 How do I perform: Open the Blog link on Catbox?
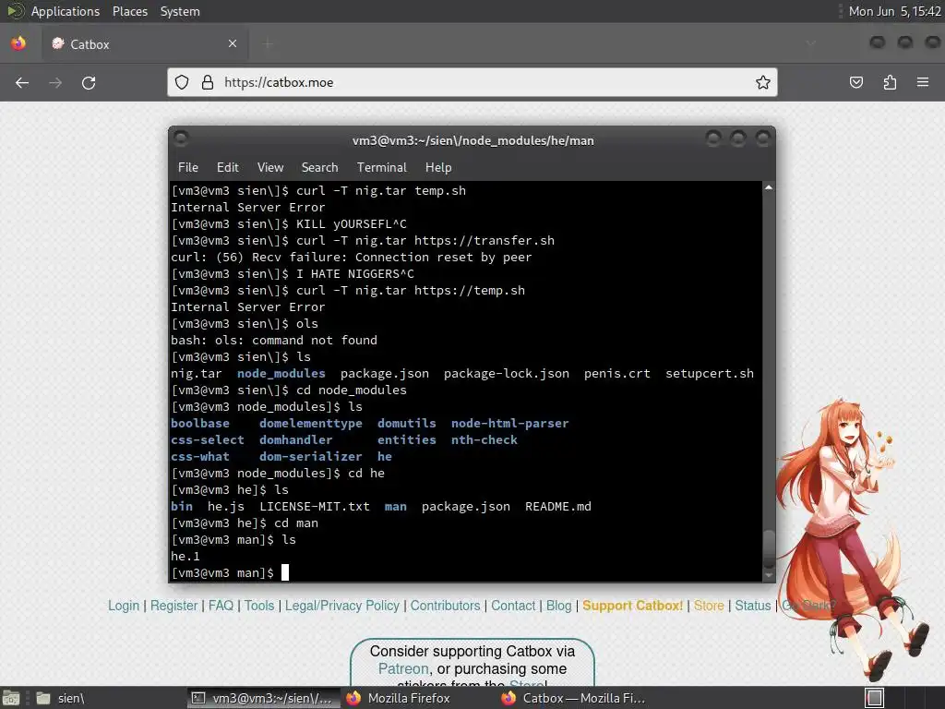[558, 606]
